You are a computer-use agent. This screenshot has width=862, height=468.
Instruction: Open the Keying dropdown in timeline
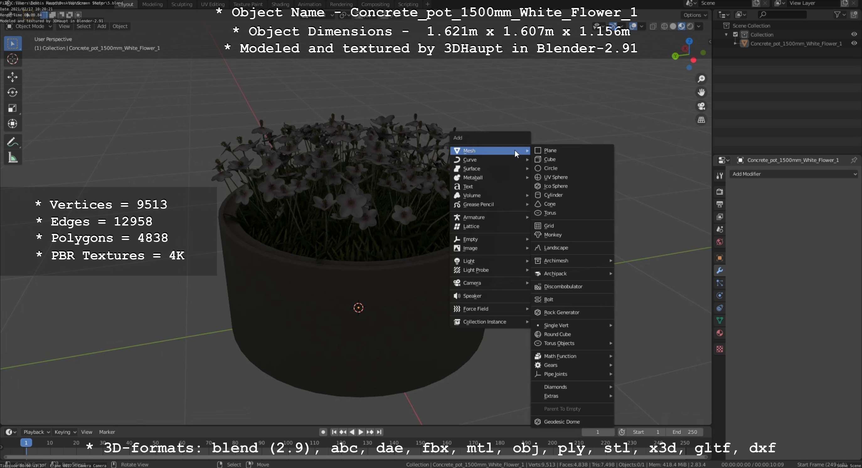click(65, 432)
